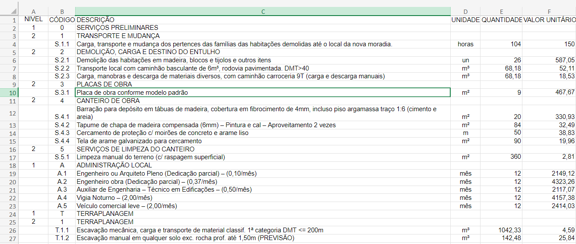This screenshot has width=576, height=244.
Task: Click code cell T.1.2
Action: 62,238
